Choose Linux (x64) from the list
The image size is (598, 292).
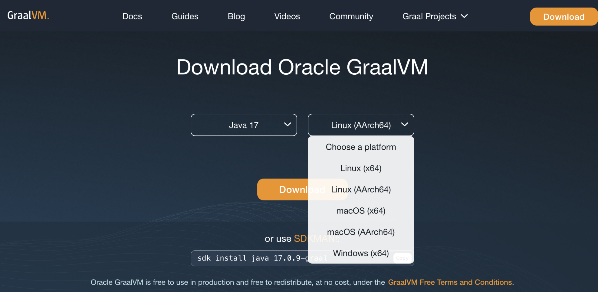click(361, 168)
